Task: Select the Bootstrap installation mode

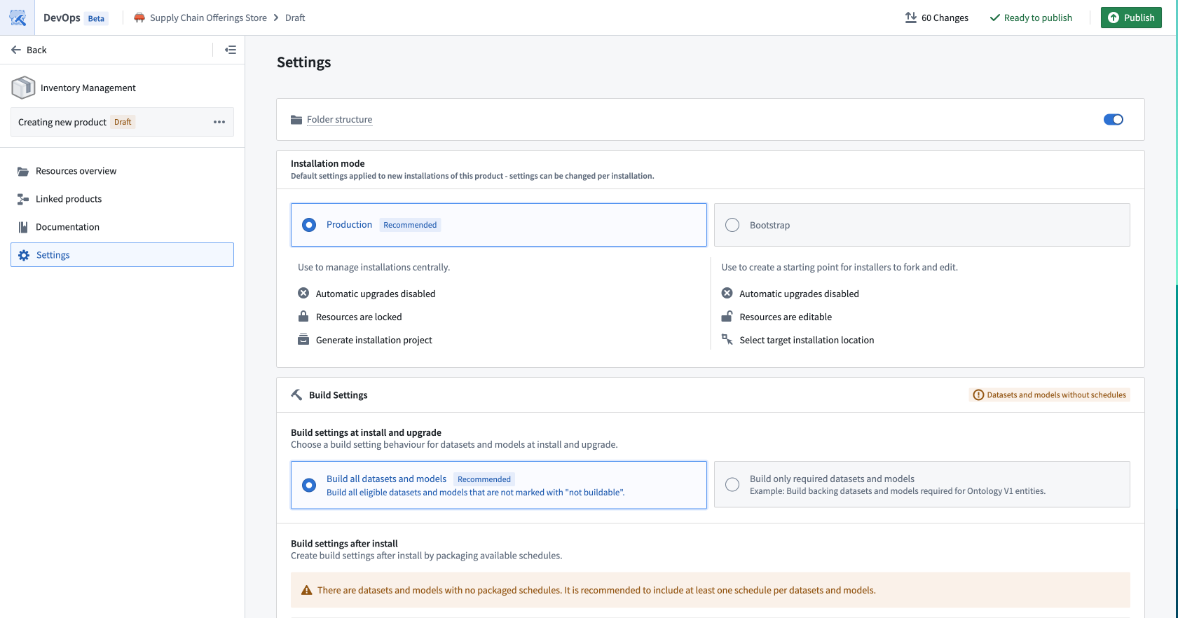Action: [x=732, y=225]
